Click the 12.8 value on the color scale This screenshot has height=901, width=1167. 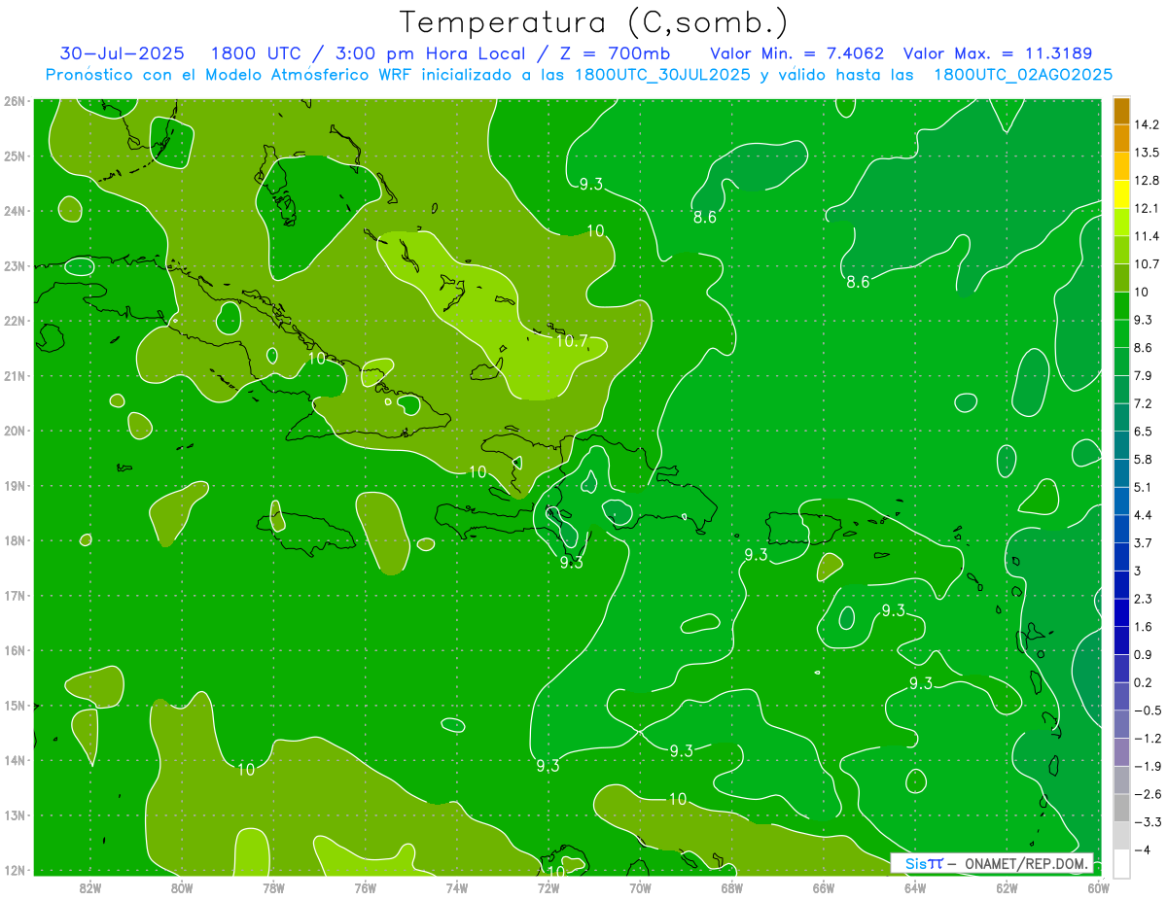(1146, 181)
